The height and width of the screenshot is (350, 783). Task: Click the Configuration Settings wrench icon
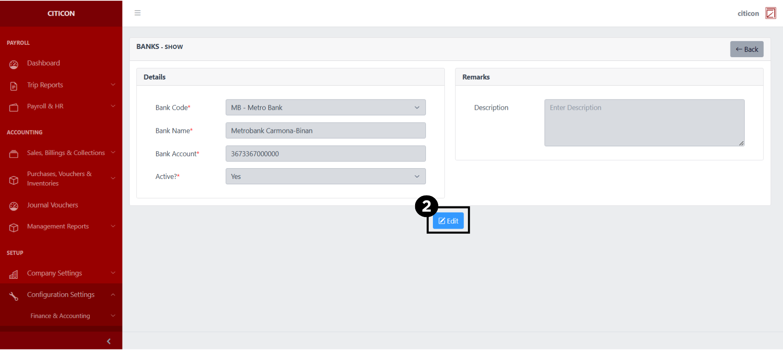point(14,296)
